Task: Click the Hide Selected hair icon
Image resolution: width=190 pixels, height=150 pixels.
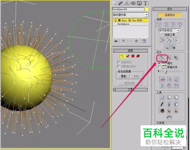Action: click(167, 47)
